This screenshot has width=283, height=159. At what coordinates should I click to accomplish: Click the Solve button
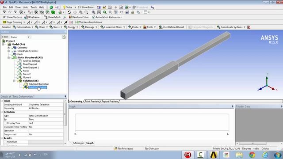(x=67, y=7)
